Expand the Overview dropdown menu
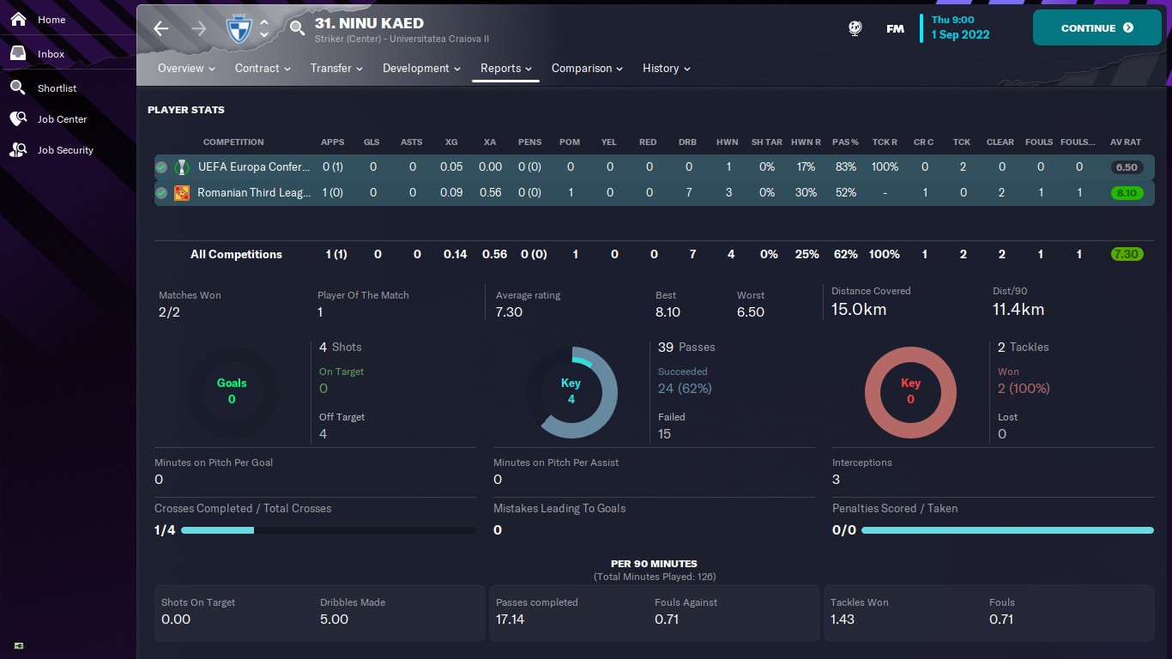 tap(186, 69)
